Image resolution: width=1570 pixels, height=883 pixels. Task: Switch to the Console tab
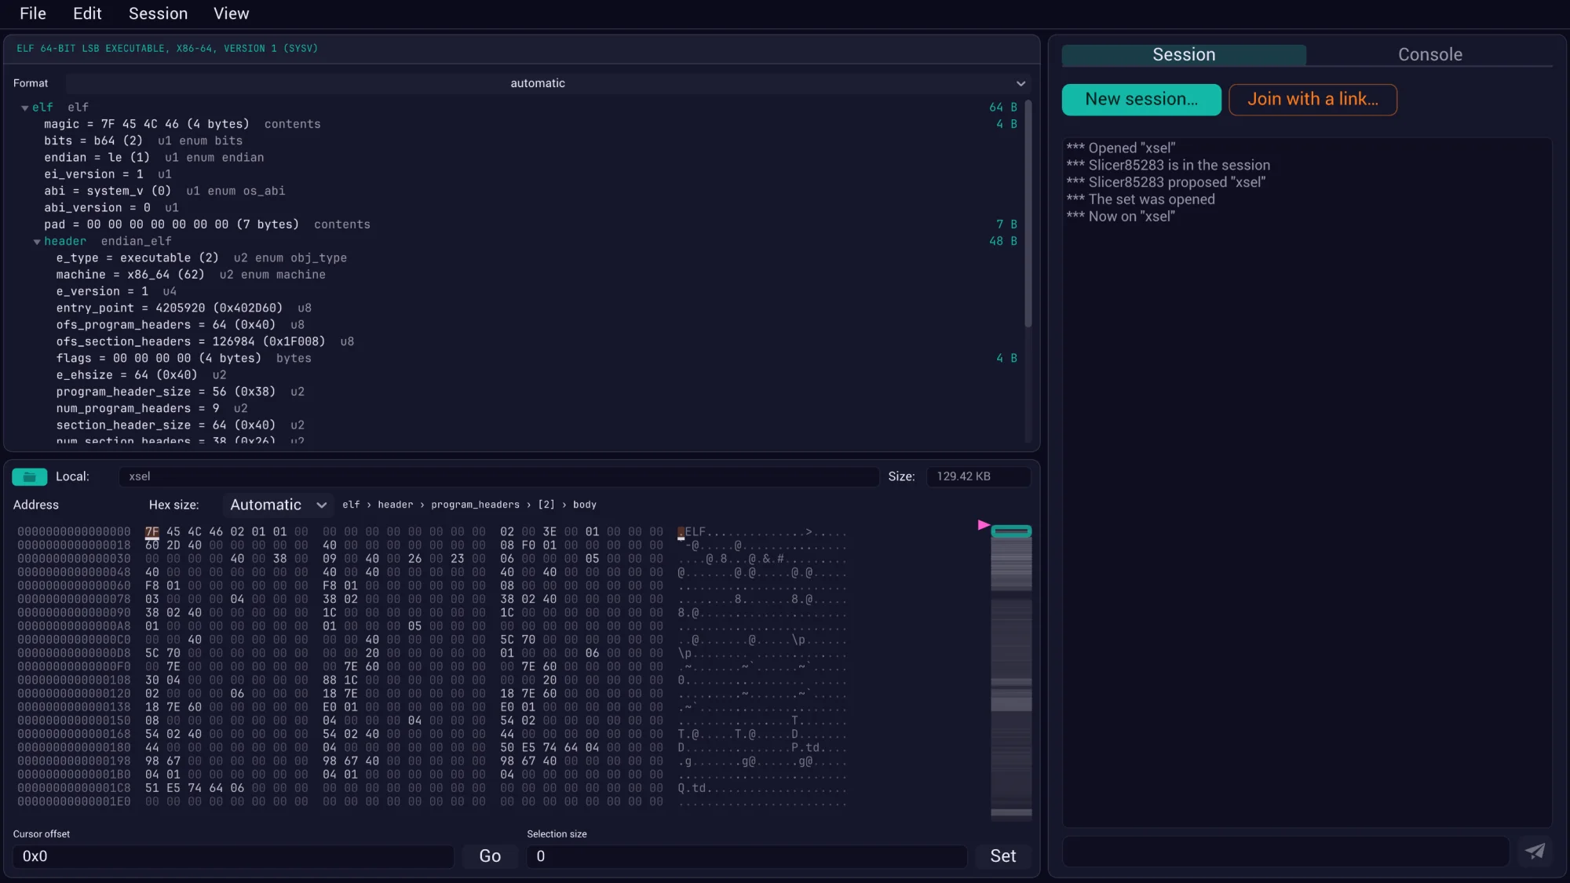point(1429,55)
